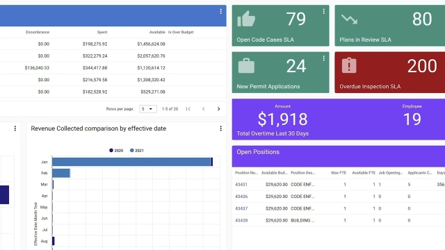The width and height of the screenshot is (445, 250).
Task: Sort by the Spent column header
Action: click(102, 33)
